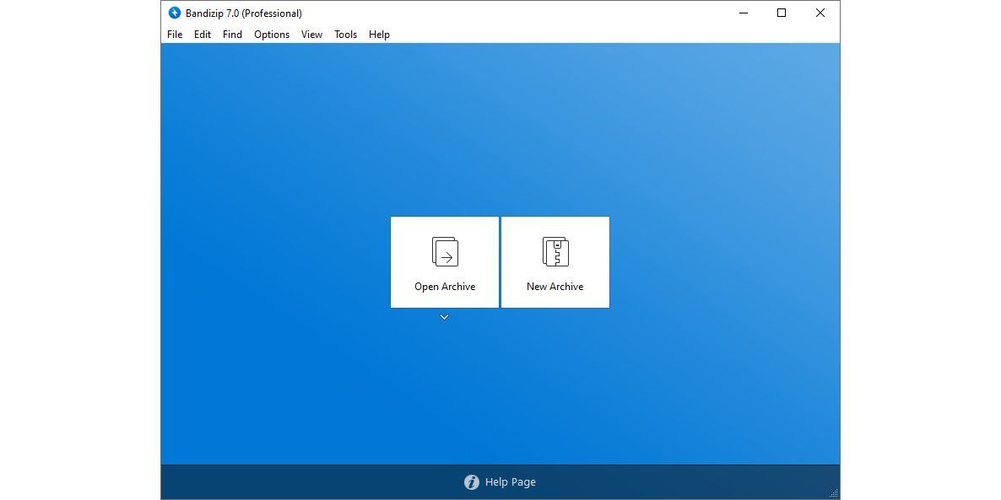Start creating an archive via New Archive tile

555,261
